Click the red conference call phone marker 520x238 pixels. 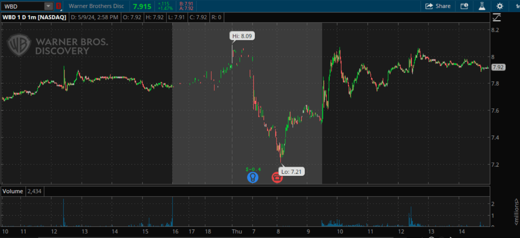click(x=277, y=177)
